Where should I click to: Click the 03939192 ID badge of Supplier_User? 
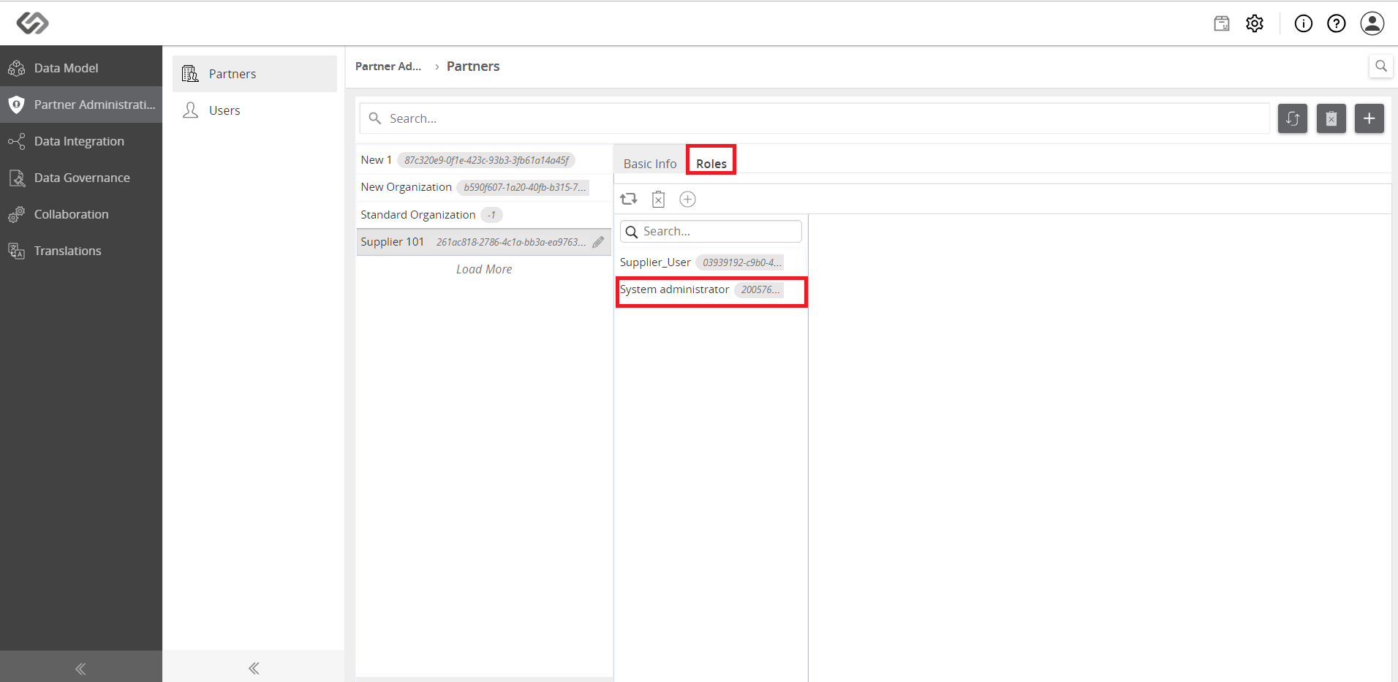(740, 262)
